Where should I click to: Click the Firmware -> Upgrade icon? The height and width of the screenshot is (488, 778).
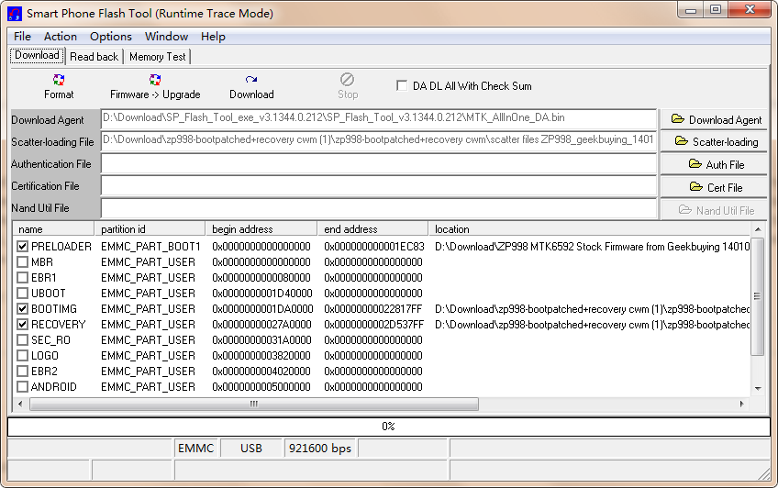pyautogui.click(x=155, y=80)
